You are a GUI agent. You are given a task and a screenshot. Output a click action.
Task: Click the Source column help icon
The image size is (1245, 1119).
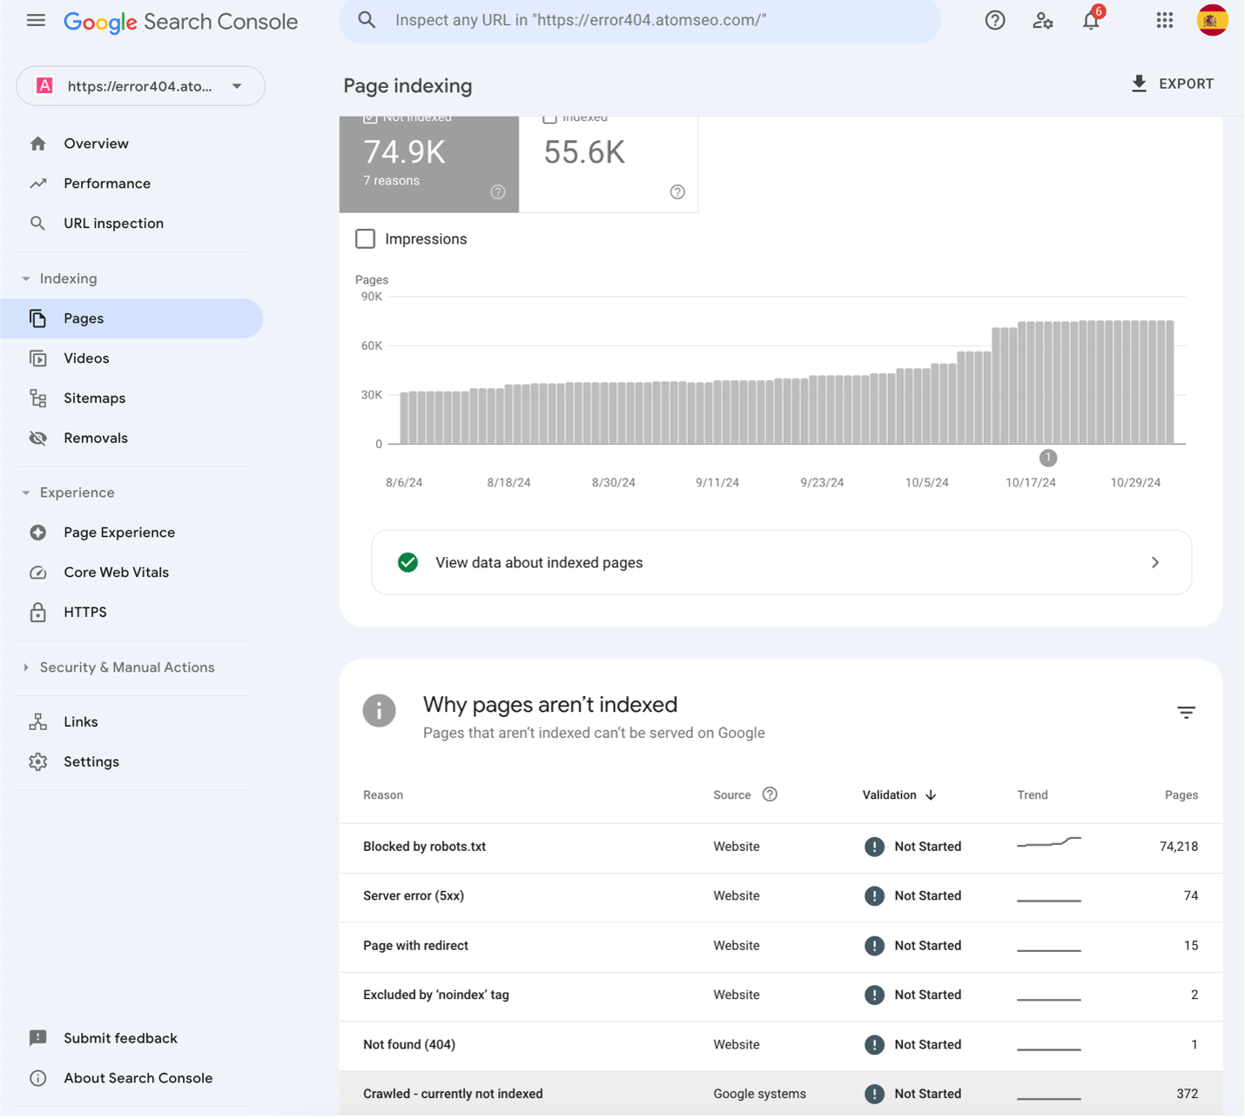pos(770,794)
